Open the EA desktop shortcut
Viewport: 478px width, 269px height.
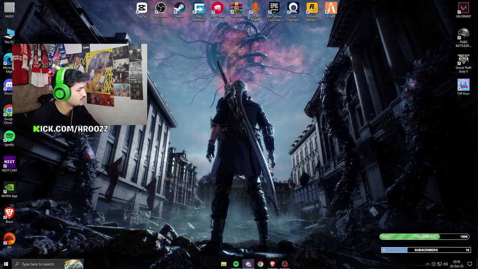tap(9, 241)
